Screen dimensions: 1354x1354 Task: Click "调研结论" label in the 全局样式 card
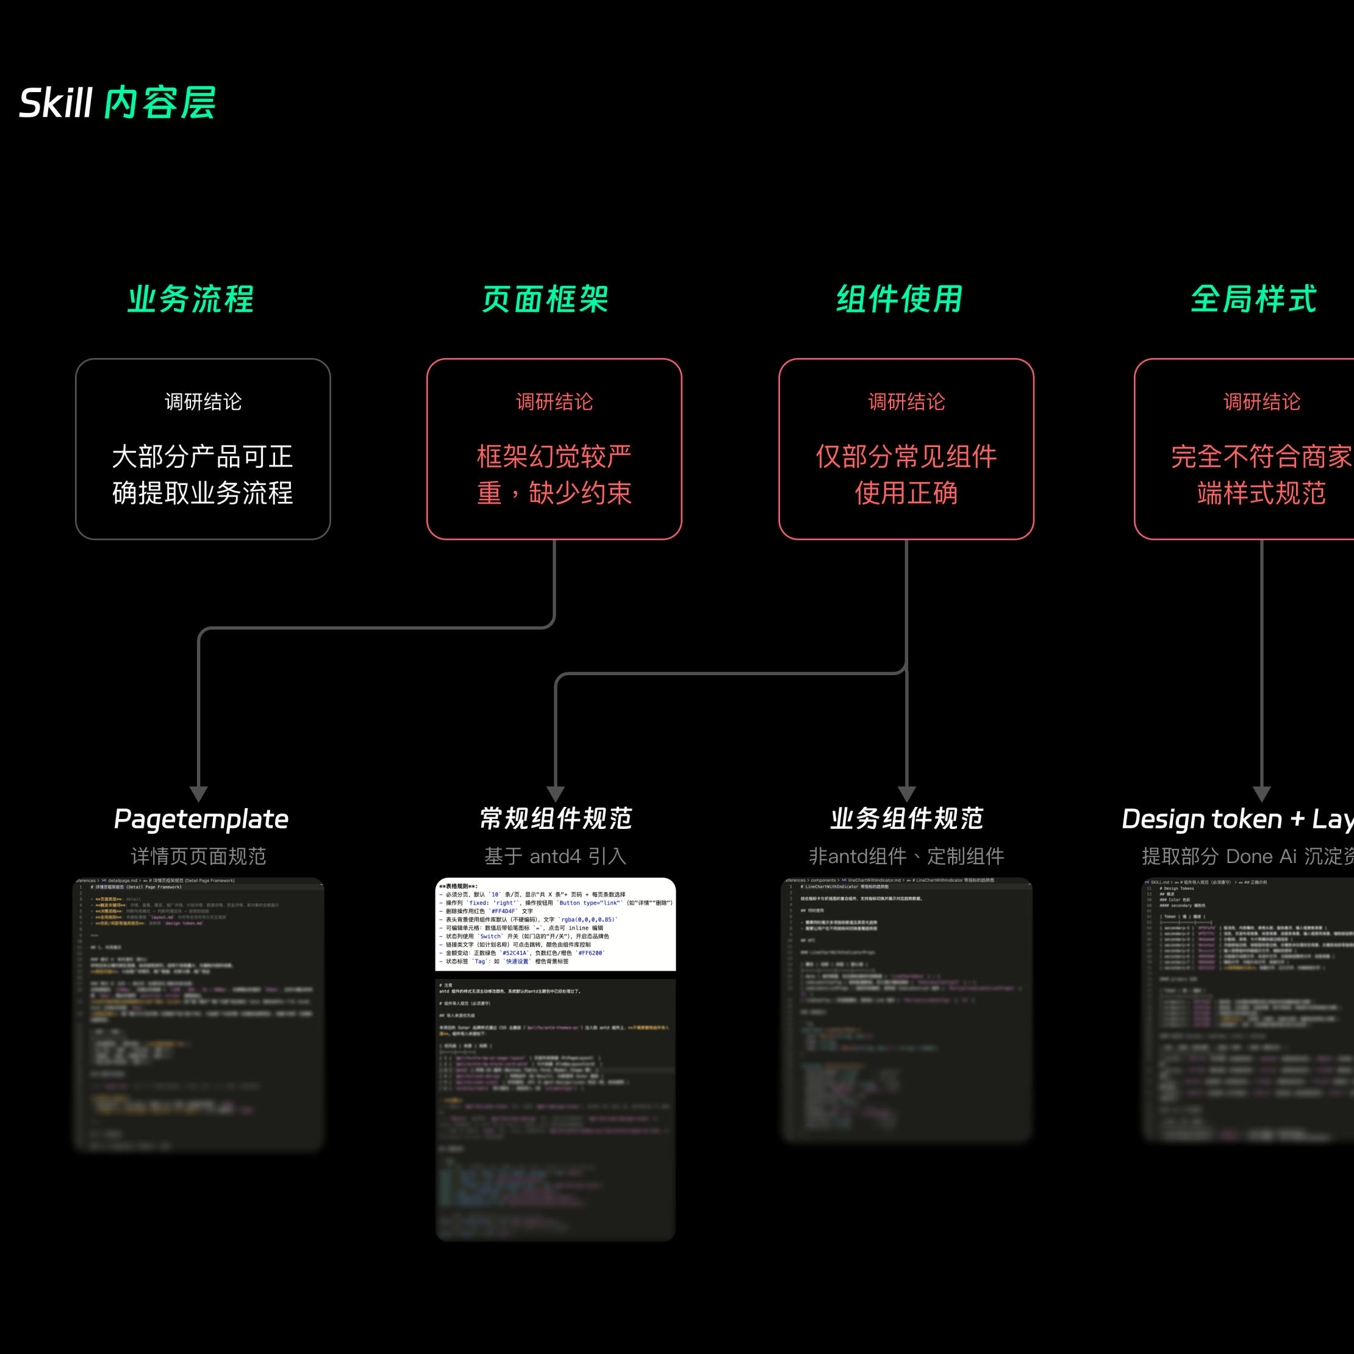pyautogui.click(x=1261, y=401)
